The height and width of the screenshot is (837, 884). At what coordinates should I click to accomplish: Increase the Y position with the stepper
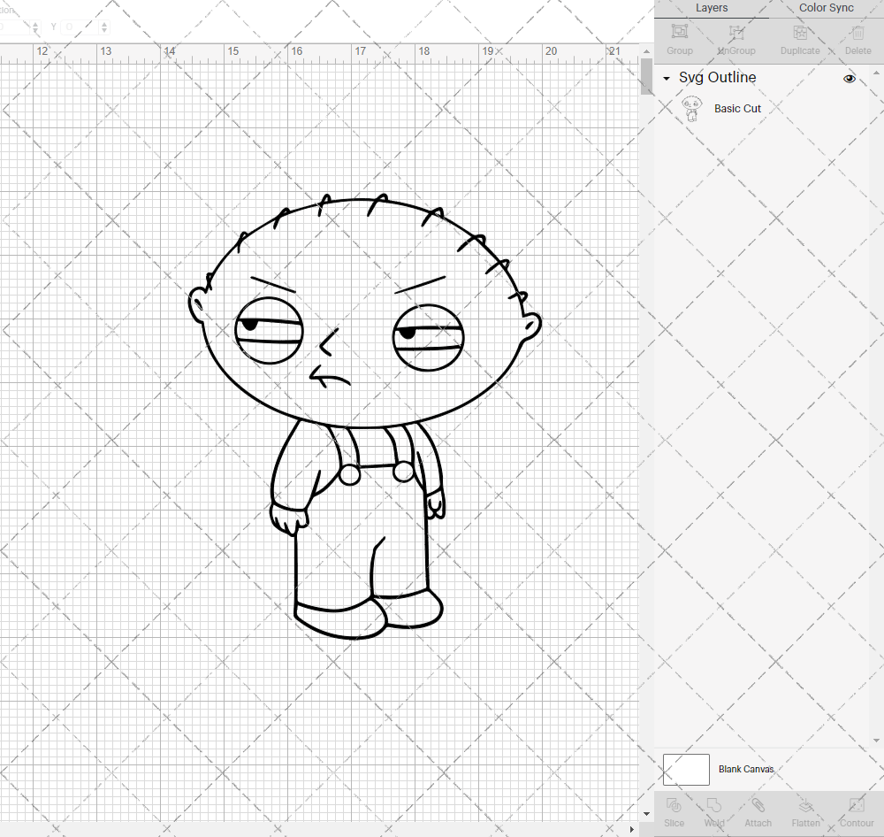coord(104,23)
